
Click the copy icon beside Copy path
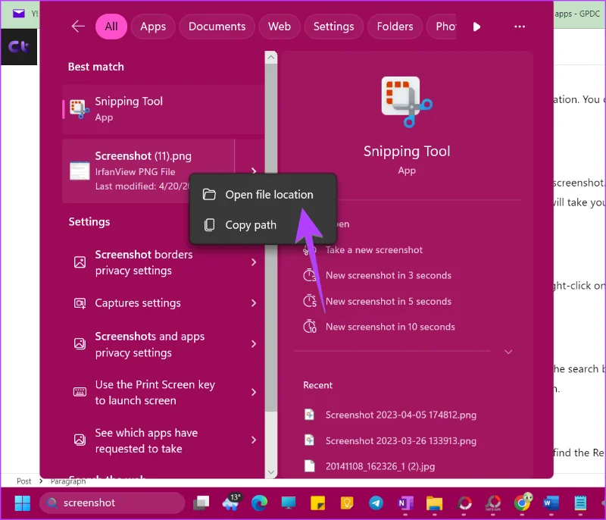pyautogui.click(x=209, y=224)
